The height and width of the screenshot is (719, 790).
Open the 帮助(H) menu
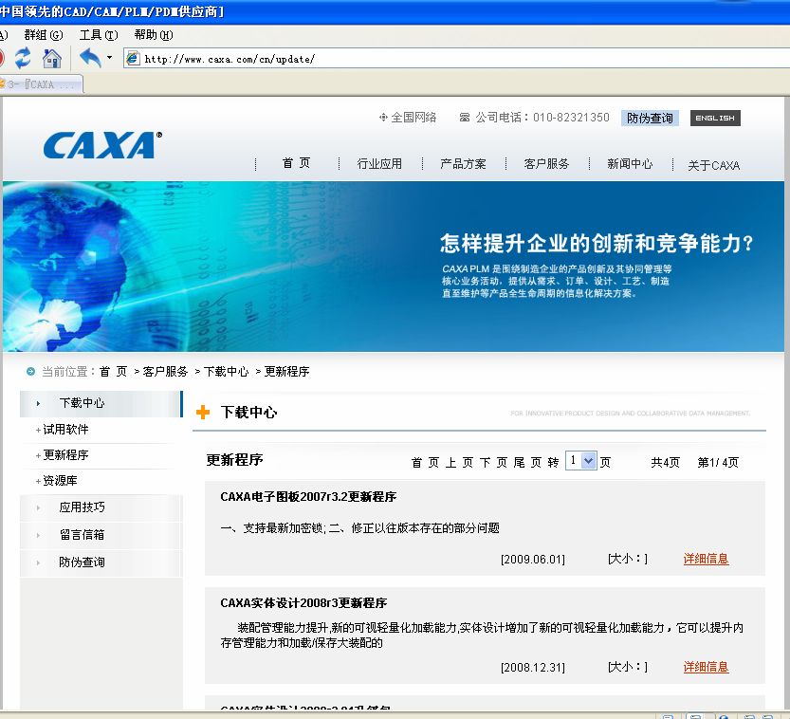[154, 35]
